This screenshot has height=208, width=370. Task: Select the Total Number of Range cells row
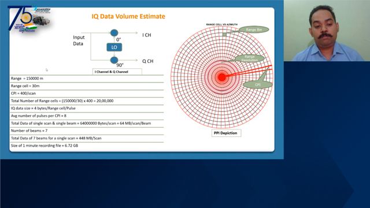pos(87,101)
